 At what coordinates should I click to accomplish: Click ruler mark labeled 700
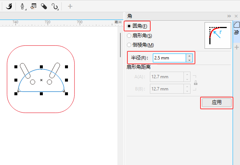(x=80, y=22)
